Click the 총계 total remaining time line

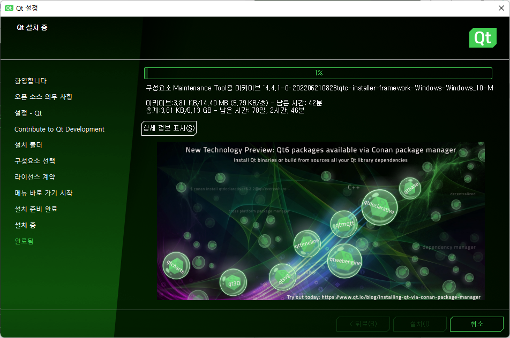tap(225, 110)
